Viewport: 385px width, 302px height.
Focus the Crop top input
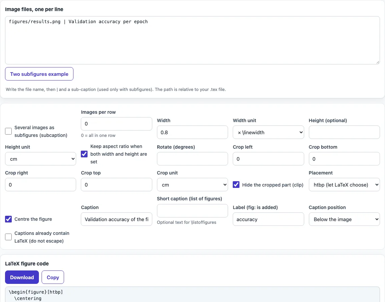click(116, 185)
